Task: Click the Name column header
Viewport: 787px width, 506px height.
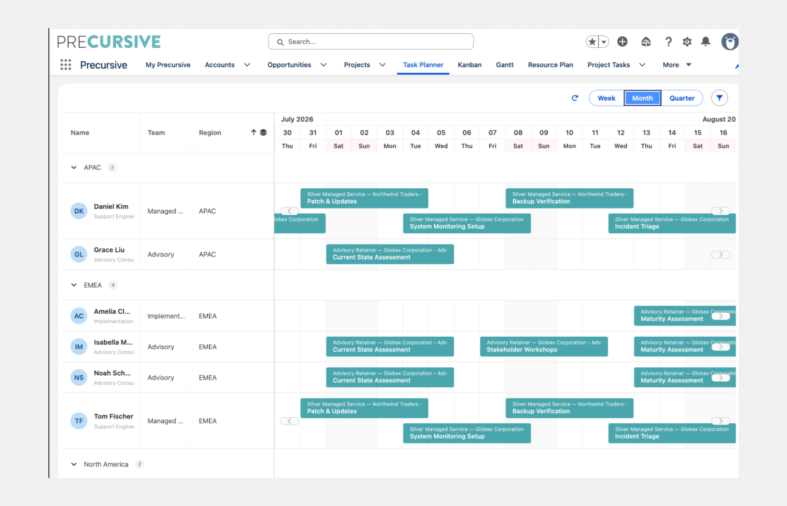Action: click(80, 133)
